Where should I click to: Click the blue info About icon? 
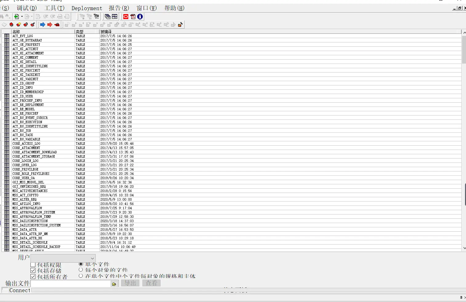pos(140,17)
